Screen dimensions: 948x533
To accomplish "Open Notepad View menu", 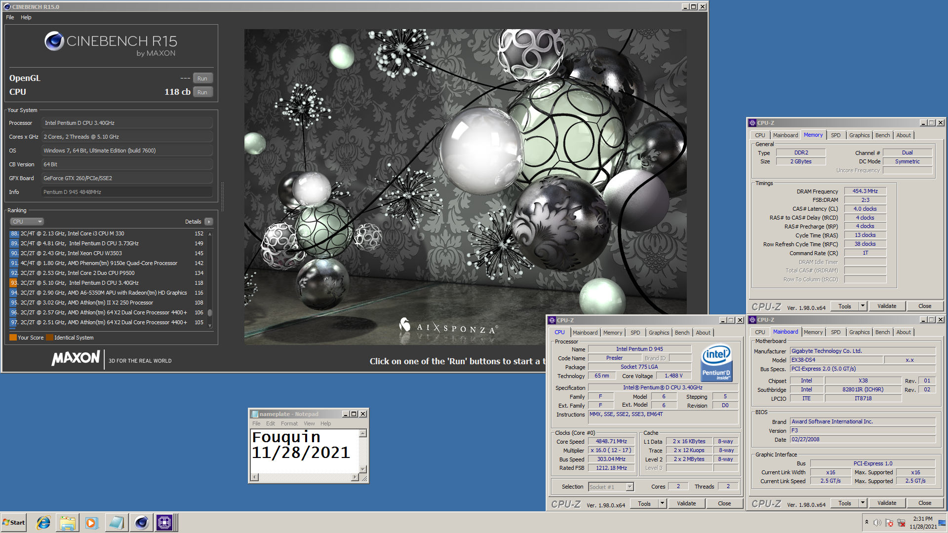I will [x=309, y=423].
